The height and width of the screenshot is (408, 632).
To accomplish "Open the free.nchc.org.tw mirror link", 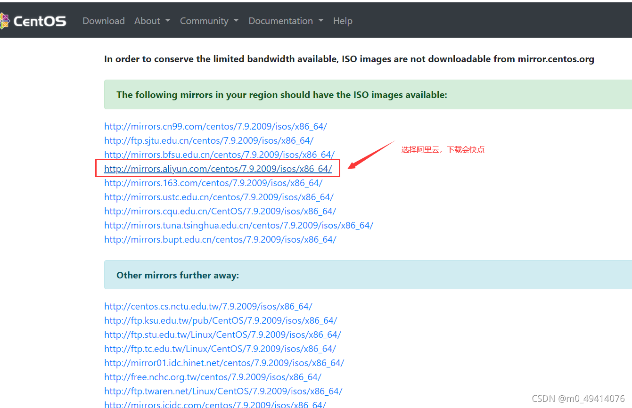I will click(x=213, y=377).
